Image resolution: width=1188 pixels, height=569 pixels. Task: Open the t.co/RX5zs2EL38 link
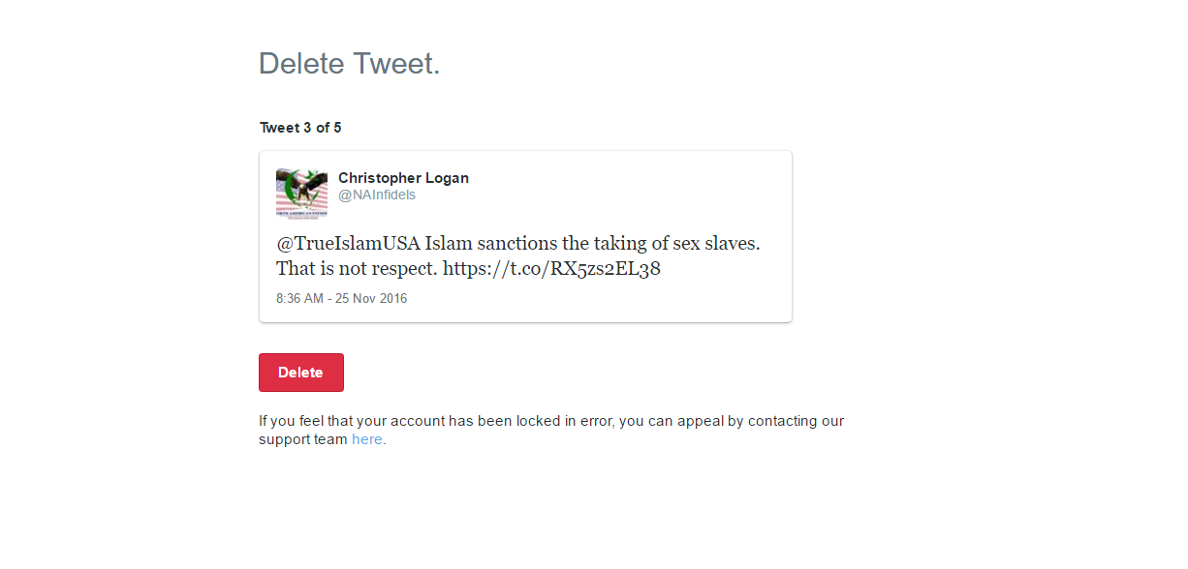point(551,269)
